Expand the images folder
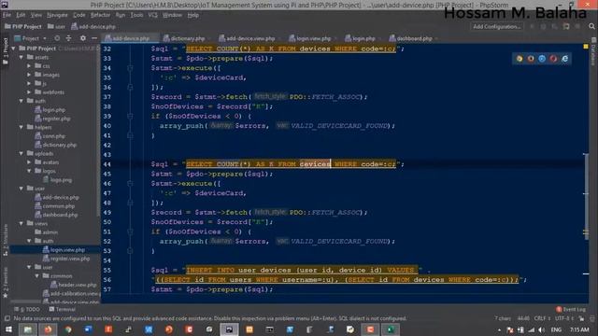This screenshot has height=336, width=598. click(29, 75)
